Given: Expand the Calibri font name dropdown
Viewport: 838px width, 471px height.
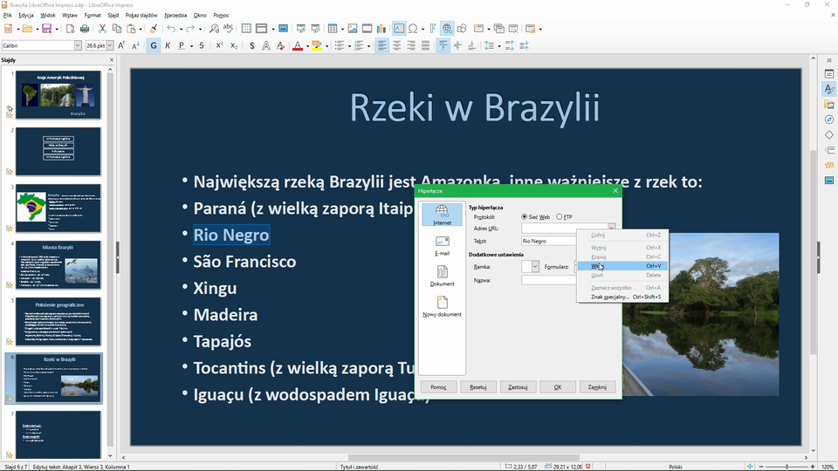Looking at the screenshot, I should (78, 45).
